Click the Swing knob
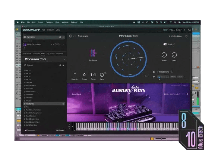 (x=102, y=75)
